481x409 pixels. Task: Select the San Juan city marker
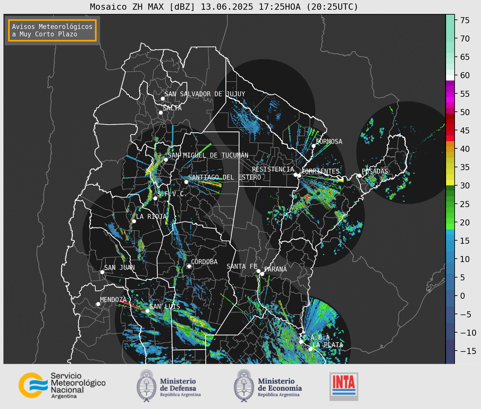pyautogui.click(x=102, y=272)
